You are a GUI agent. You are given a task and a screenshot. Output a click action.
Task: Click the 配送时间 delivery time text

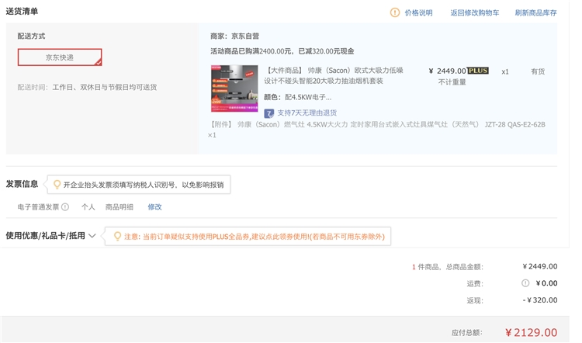tap(87, 87)
